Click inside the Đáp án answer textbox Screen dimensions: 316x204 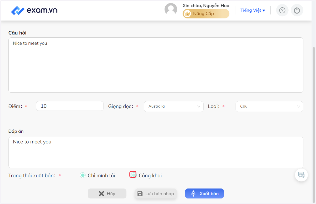coord(156,152)
